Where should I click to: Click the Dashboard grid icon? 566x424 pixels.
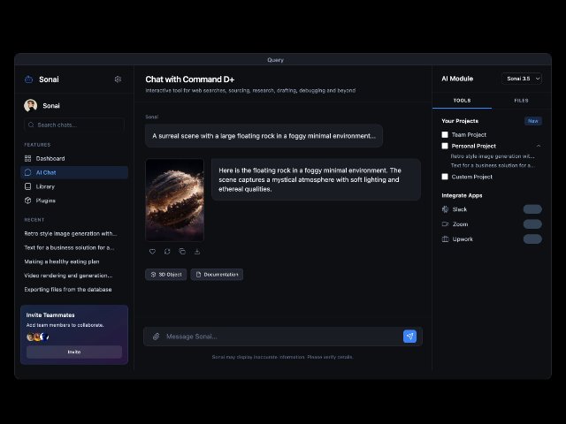tap(27, 158)
